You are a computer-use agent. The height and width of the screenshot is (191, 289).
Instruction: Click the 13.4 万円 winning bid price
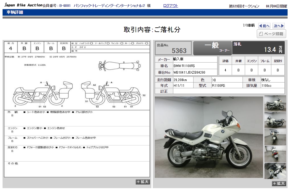tap(273, 49)
